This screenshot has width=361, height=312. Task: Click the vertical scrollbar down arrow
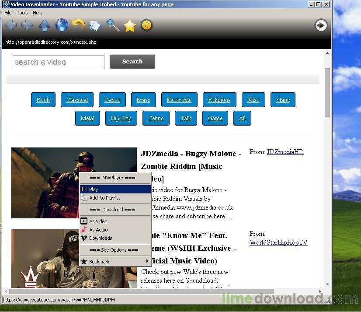(327, 284)
